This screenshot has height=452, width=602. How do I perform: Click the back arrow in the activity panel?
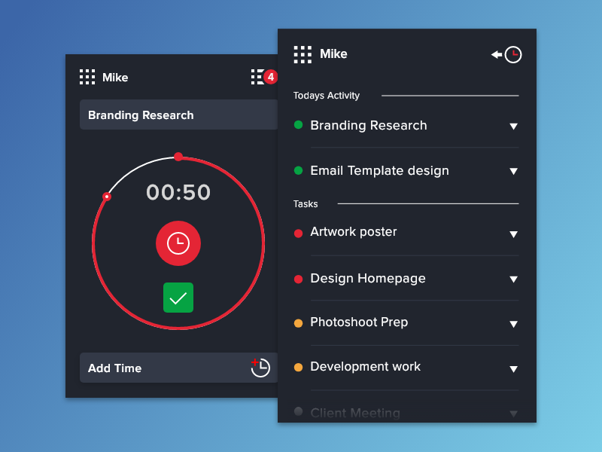click(496, 53)
